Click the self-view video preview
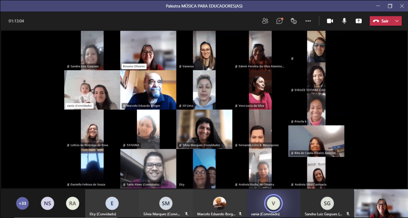Image resolution: width=408 pixels, height=218 pixels. (380, 203)
